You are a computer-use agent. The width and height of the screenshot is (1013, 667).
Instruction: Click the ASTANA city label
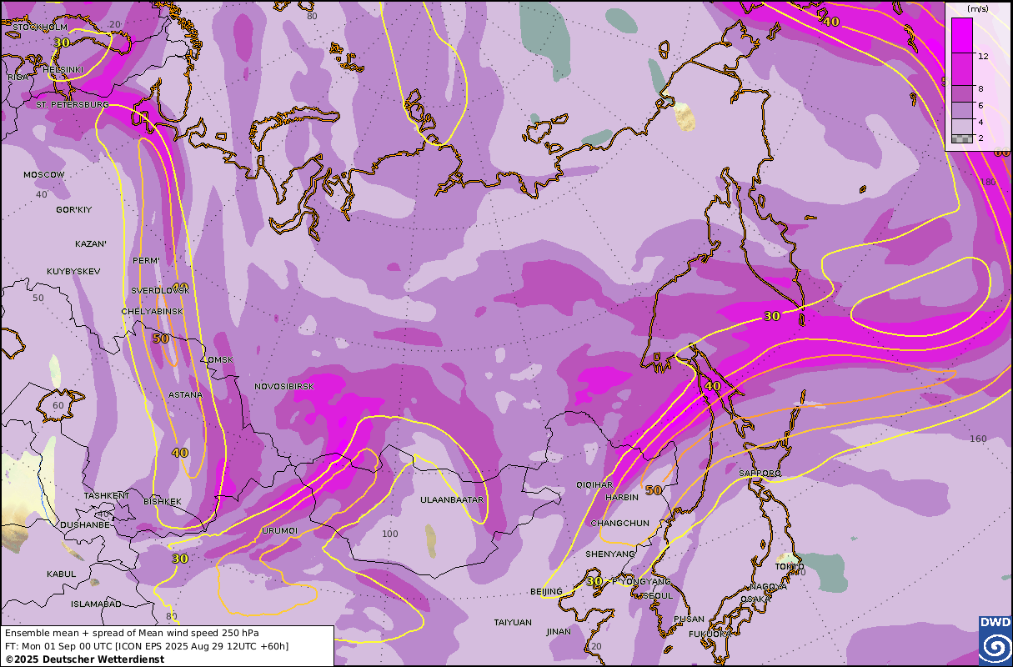pos(185,394)
